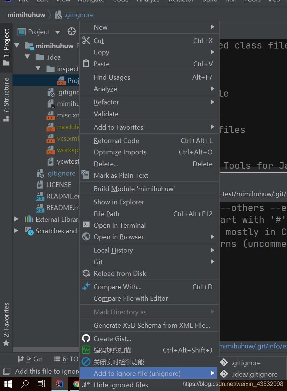Click the Hide ignored files .i* icon
Screen dimensions: 287x391
(x=86, y=385)
